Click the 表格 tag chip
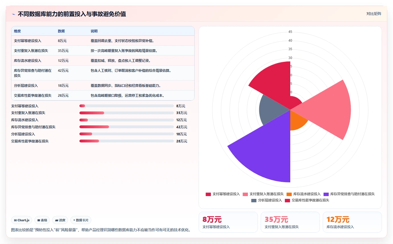393x244 pixels. [x=42, y=220]
